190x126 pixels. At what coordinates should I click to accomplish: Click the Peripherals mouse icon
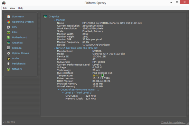(8, 64)
